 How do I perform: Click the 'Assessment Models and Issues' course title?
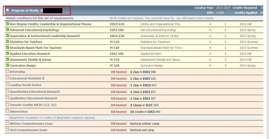tap(160, 59)
